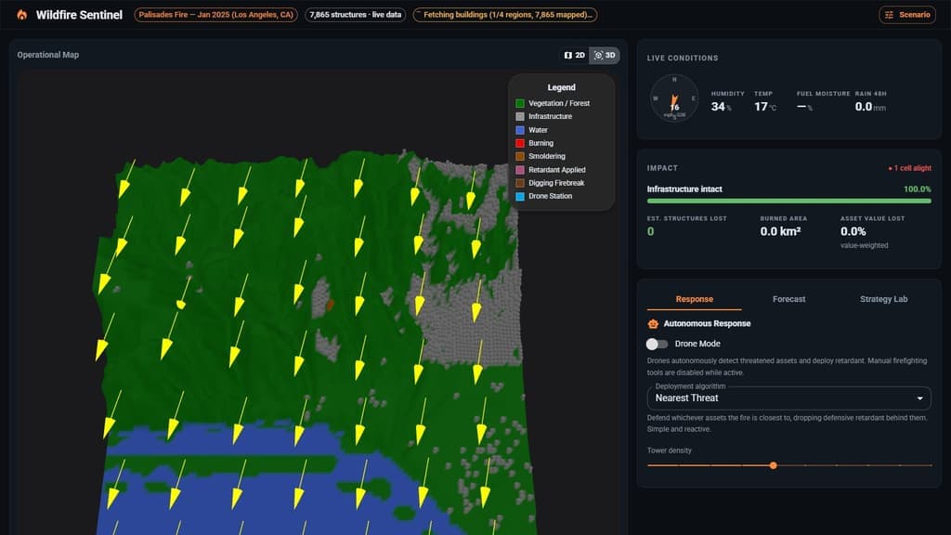Click the rain 48h value '0.0'
951x535 pixels.
tap(863, 107)
